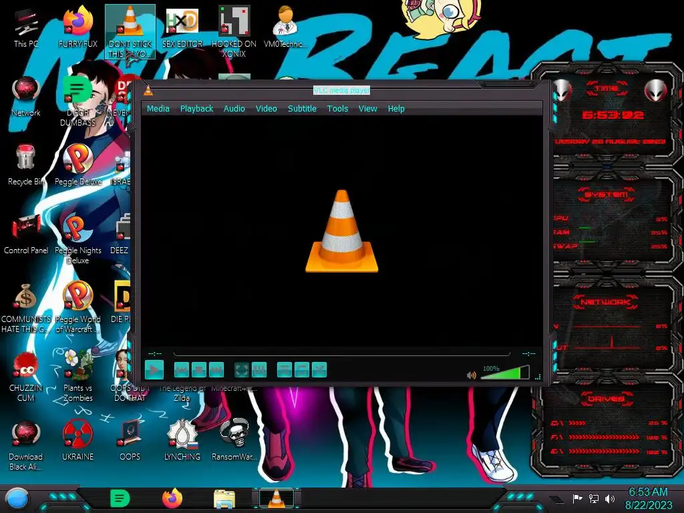The height and width of the screenshot is (513, 684).
Task: Select the Recycle Bin desktop icon
Action: (26, 165)
